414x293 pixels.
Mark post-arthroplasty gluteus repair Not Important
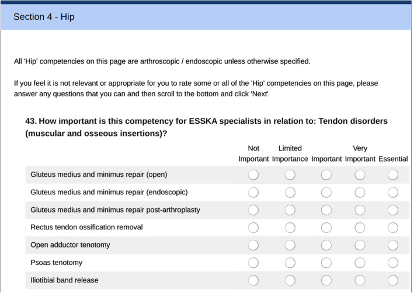pyautogui.click(x=253, y=210)
